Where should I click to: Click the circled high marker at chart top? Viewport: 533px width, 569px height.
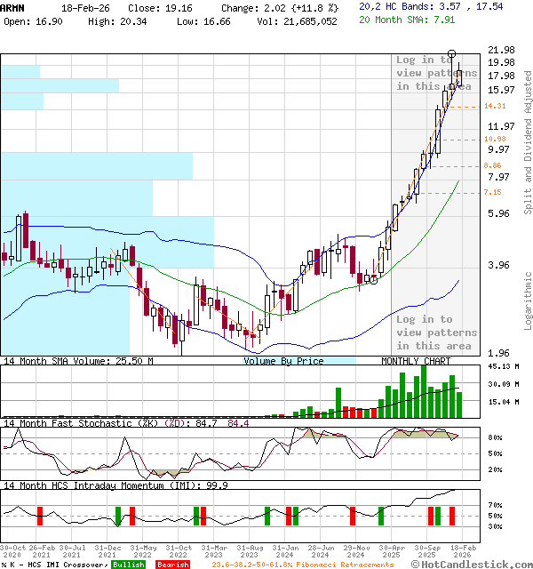pyautogui.click(x=452, y=55)
